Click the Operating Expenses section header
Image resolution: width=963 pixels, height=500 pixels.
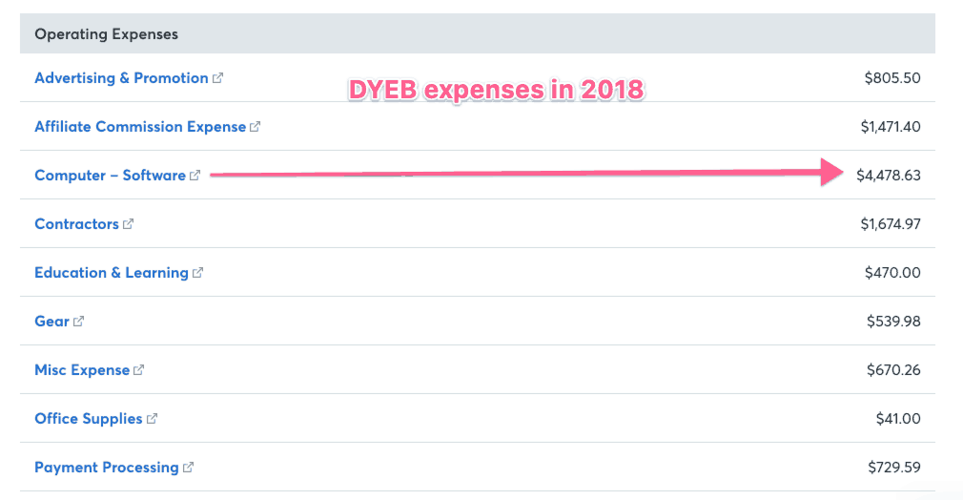pos(477,33)
